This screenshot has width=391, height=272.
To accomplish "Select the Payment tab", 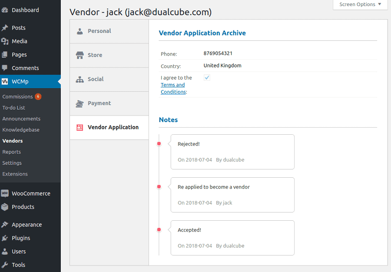I will point(99,103).
